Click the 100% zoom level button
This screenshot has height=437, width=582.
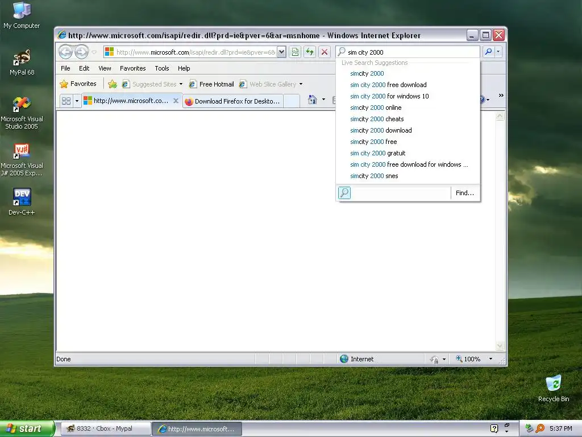click(468, 359)
